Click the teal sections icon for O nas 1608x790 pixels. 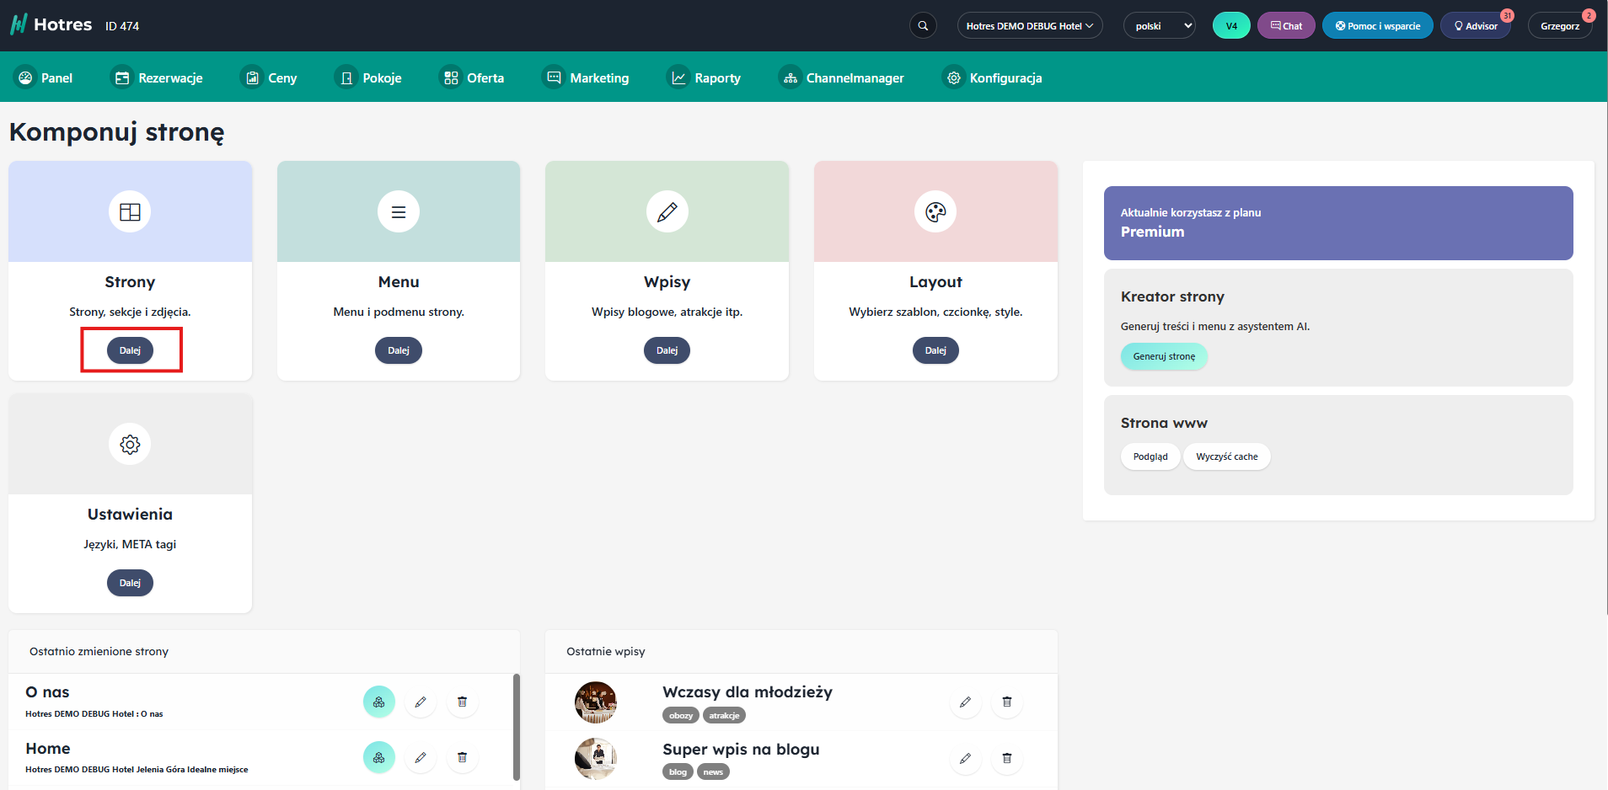click(x=378, y=702)
